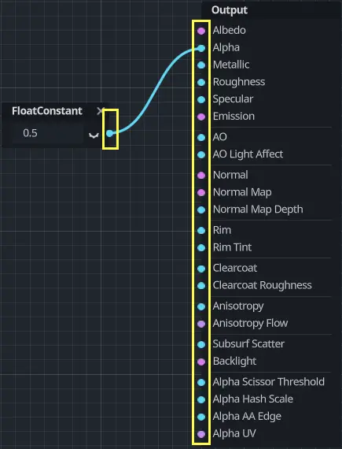Click the Alpha input port

(201, 48)
